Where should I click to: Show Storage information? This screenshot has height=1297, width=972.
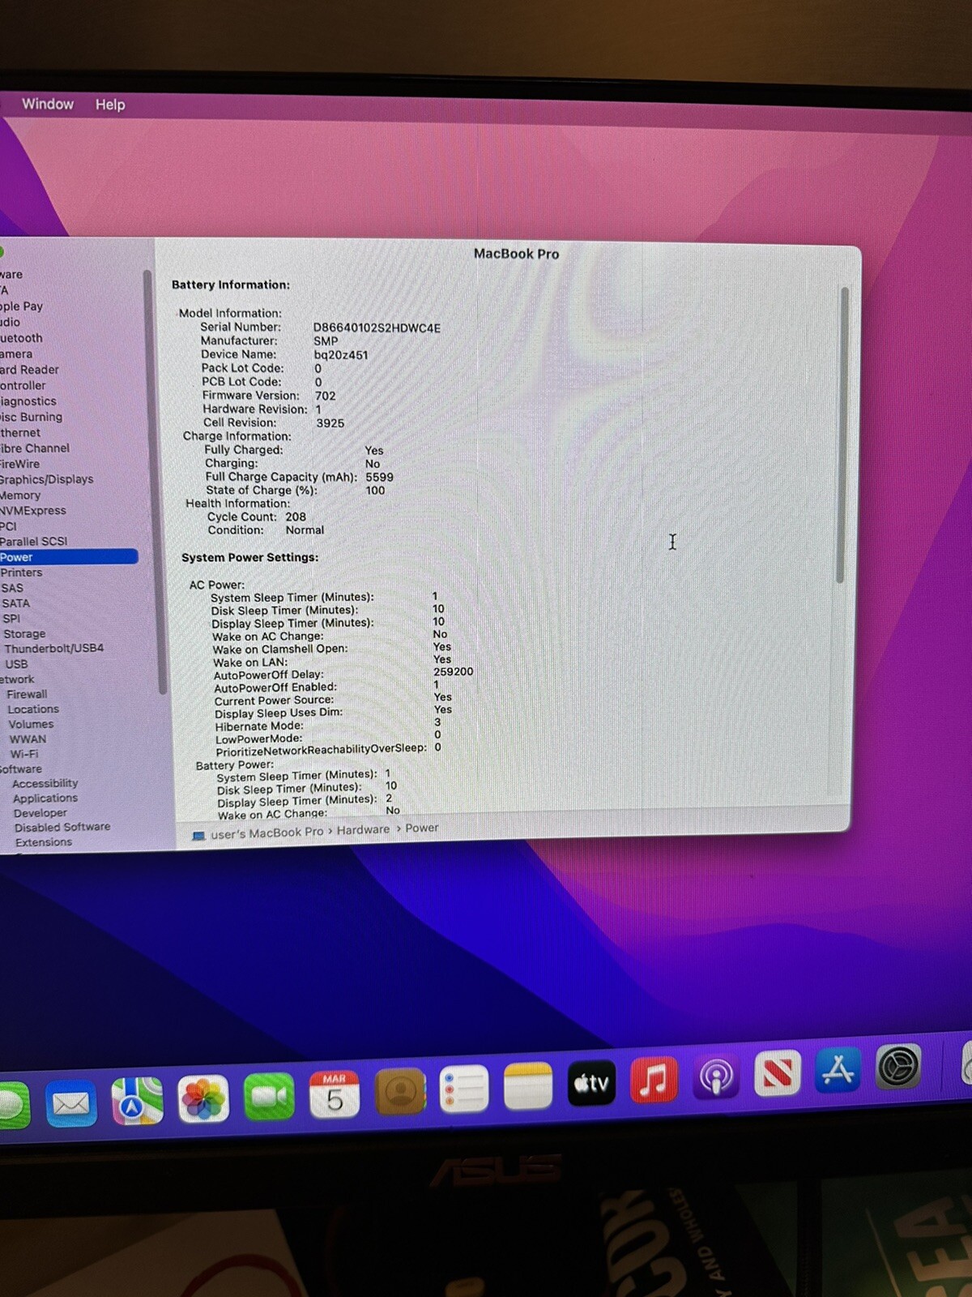(24, 634)
